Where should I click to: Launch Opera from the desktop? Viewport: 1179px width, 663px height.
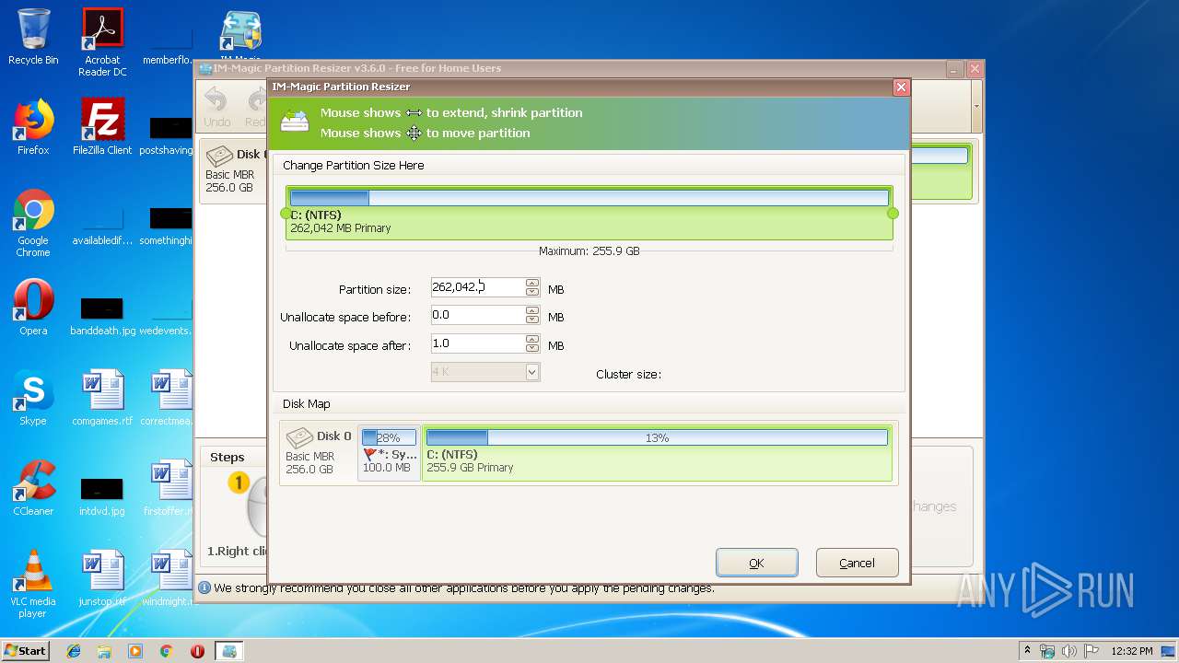pos(33,308)
